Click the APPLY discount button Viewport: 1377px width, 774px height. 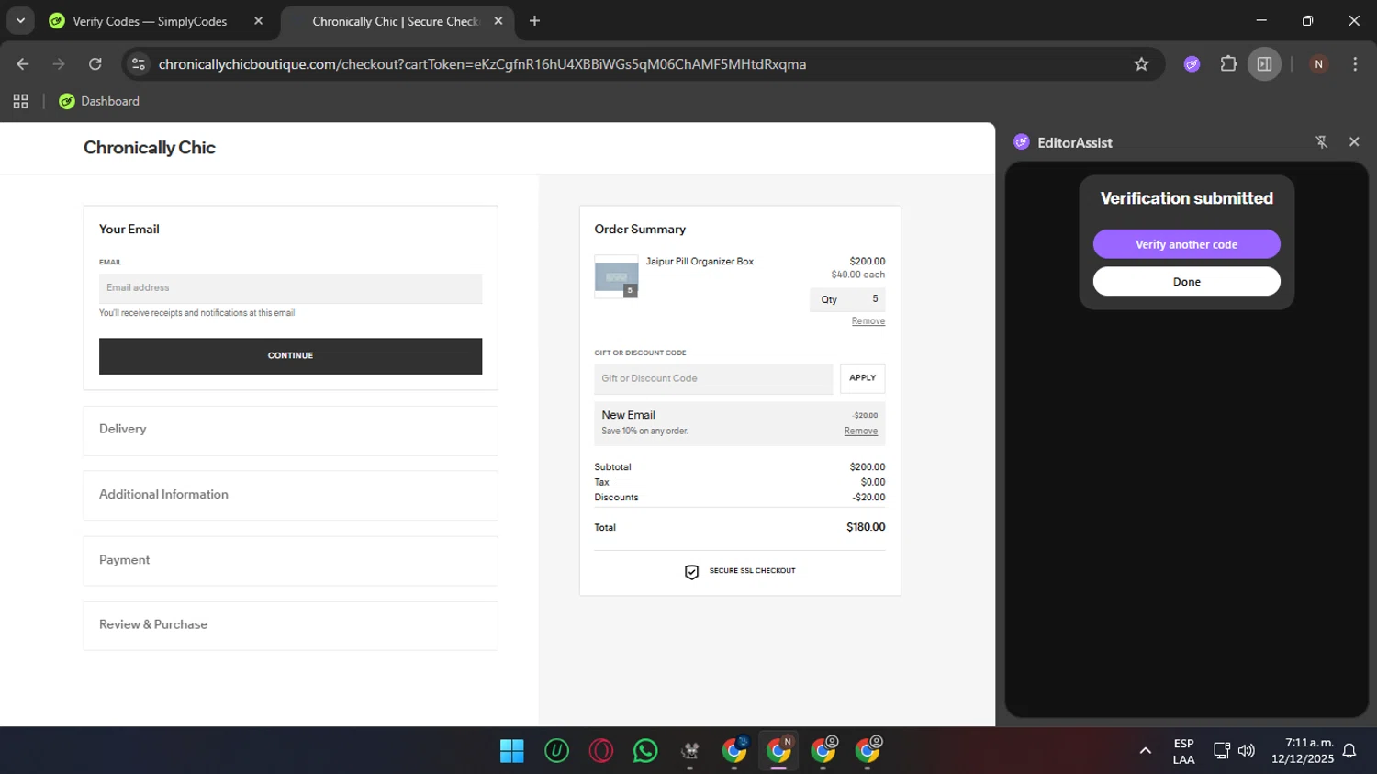[862, 378]
